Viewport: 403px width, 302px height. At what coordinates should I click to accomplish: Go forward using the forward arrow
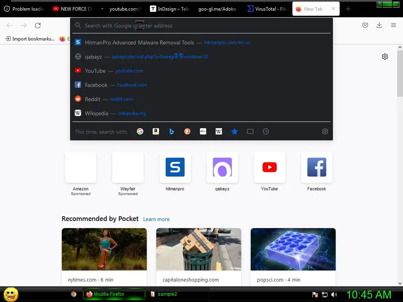pyautogui.click(x=24, y=26)
